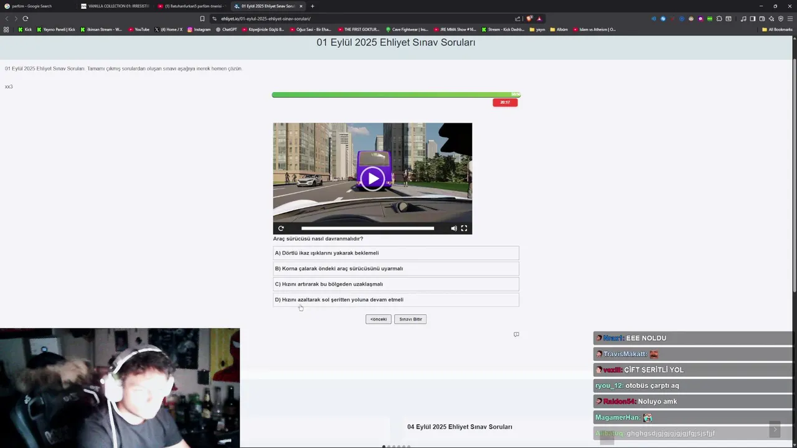Open the ChatGPT bookmark
Screen dimensions: 797x448
coord(226,29)
